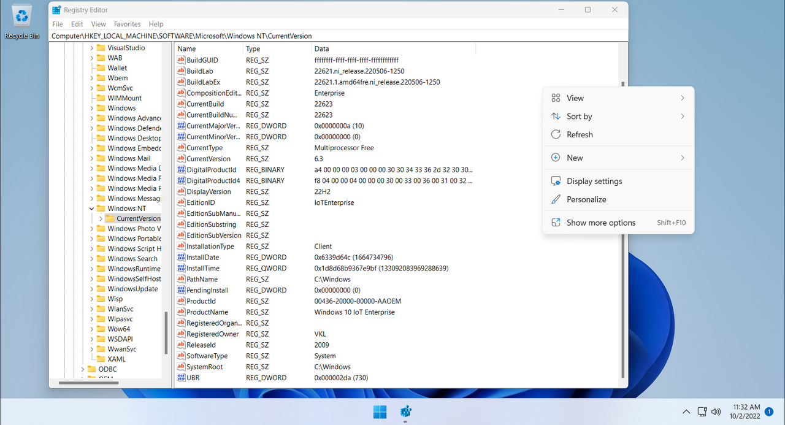Click the QWORD icon beside InstallTime
Screen dimensions: 785x425
point(181,268)
